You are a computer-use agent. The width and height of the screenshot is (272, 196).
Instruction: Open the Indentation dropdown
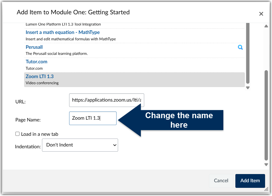coord(80,145)
